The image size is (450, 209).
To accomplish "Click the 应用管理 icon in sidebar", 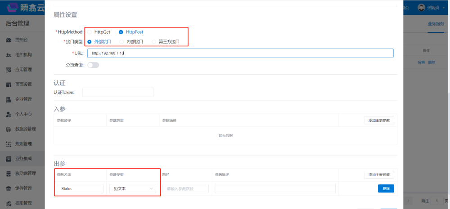I will (9, 70).
